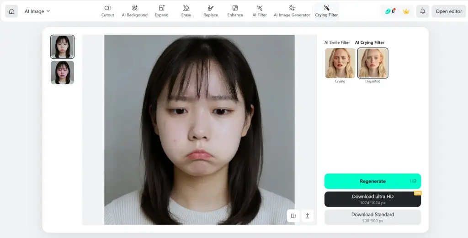Switch to the AI Crying Filter tab
Image resolution: width=468 pixels, height=238 pixels.
point(369,42)
